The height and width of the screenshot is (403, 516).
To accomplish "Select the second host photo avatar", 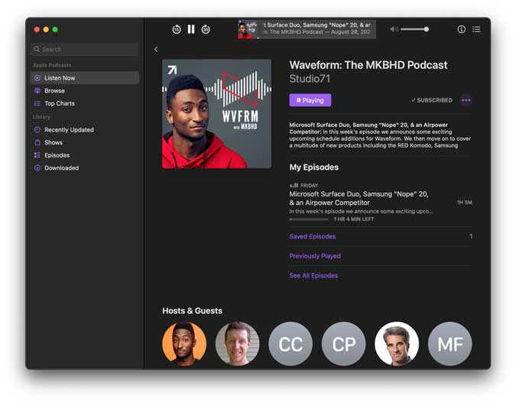I will (x=237, y=344).
